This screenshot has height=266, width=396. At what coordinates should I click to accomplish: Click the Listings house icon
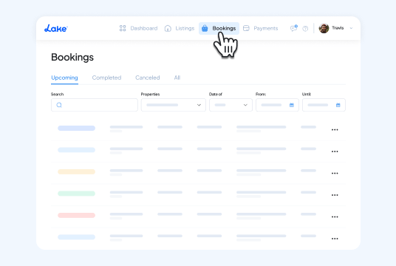[x=168, y=28]
